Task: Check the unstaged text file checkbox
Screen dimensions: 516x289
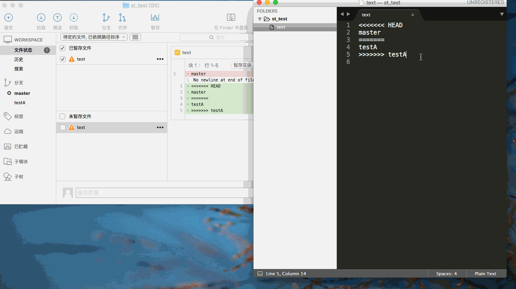Action: (x=62, y=127)
